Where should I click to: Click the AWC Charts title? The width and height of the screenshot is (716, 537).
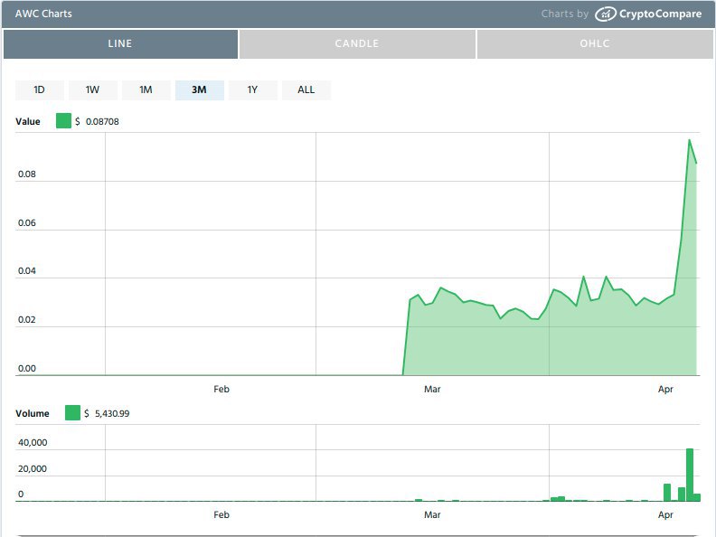point(43,14)
